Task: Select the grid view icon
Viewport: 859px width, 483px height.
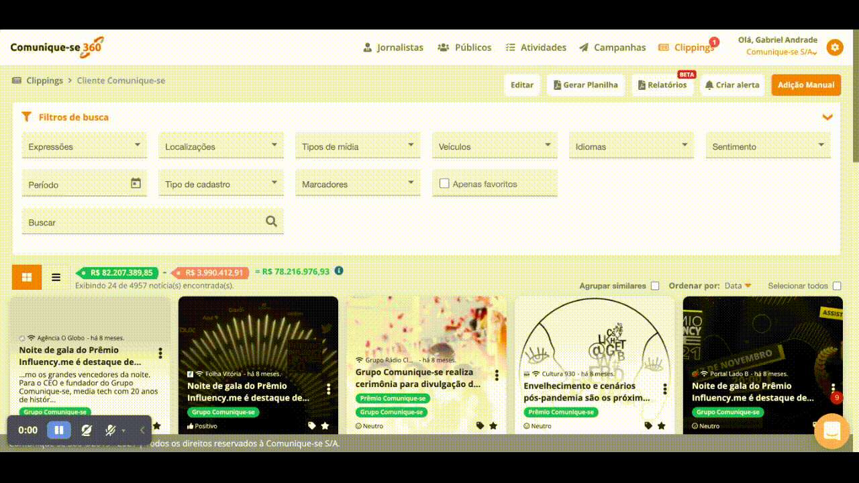Action: pyautogui.click(x=27, y=277)
